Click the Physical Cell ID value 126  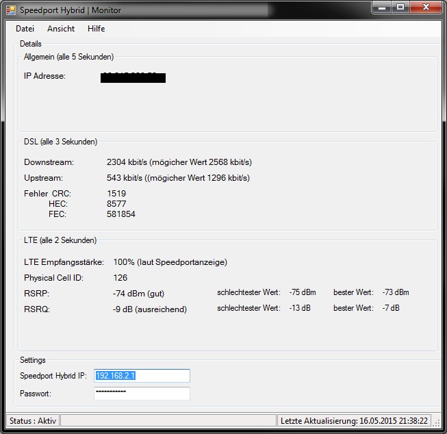coord(120,277)
